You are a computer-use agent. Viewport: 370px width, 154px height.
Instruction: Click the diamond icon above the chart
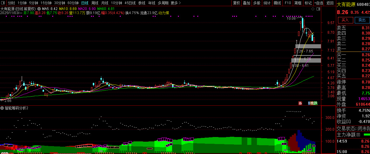pos(313,9)
